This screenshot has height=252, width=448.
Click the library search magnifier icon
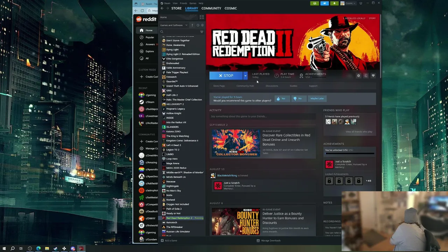coord(162,32)
